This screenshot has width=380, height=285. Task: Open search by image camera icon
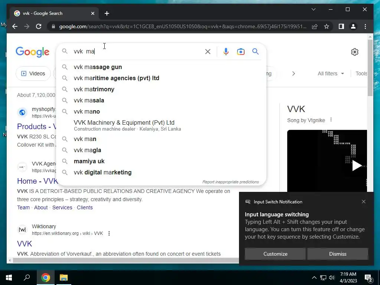240,52
